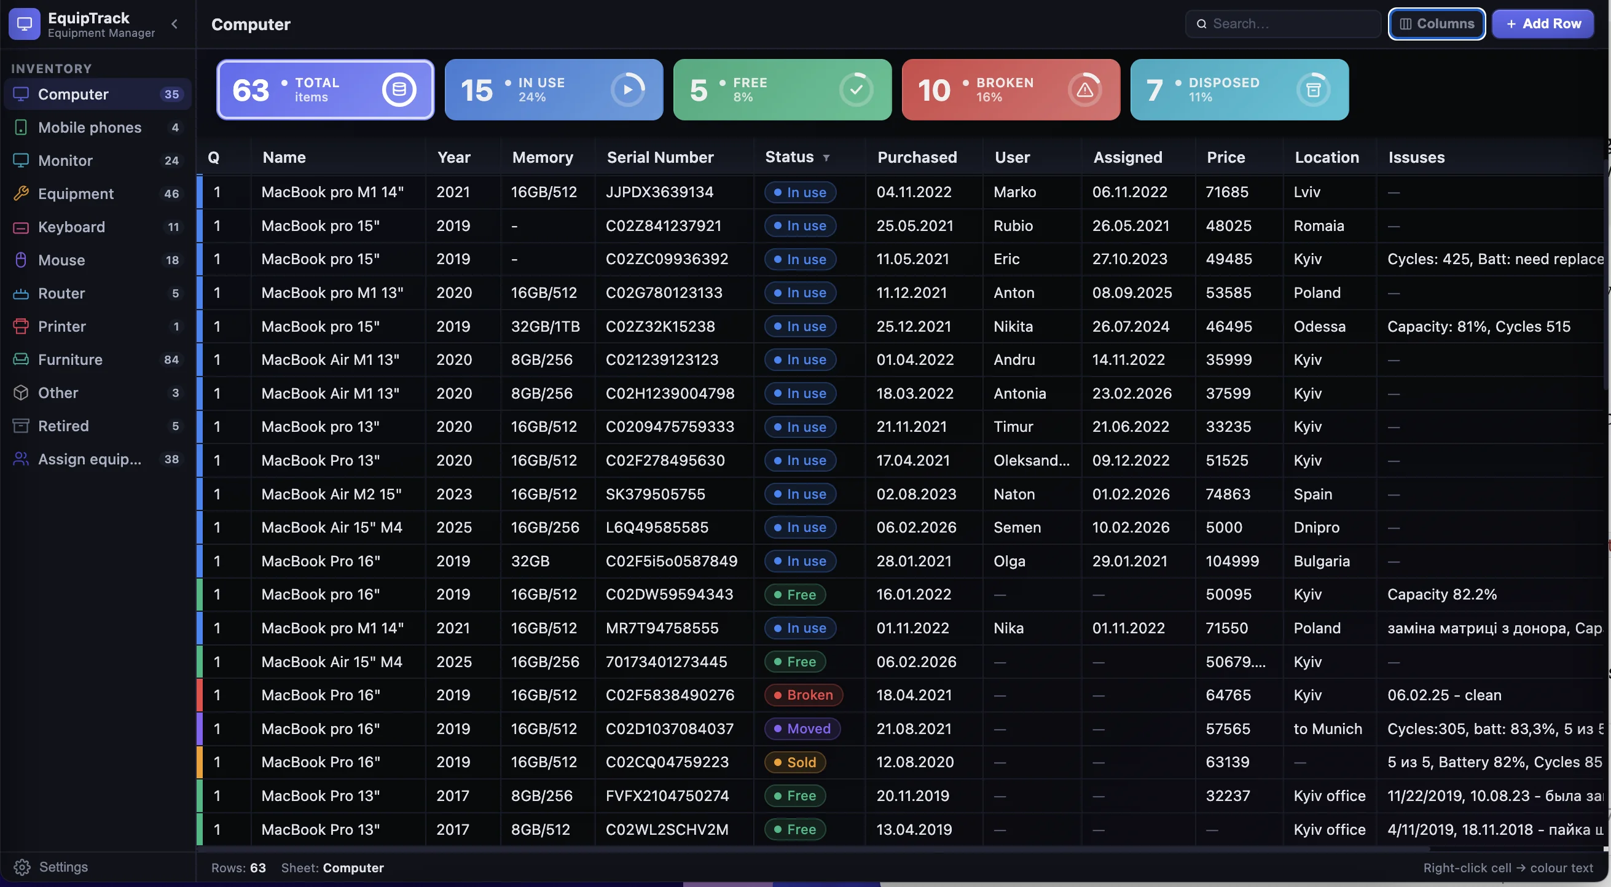Click the EquipTrack logo icon
Image resolution: width=1611 pixels, height=887 pixels.
[x=25, y=24]
